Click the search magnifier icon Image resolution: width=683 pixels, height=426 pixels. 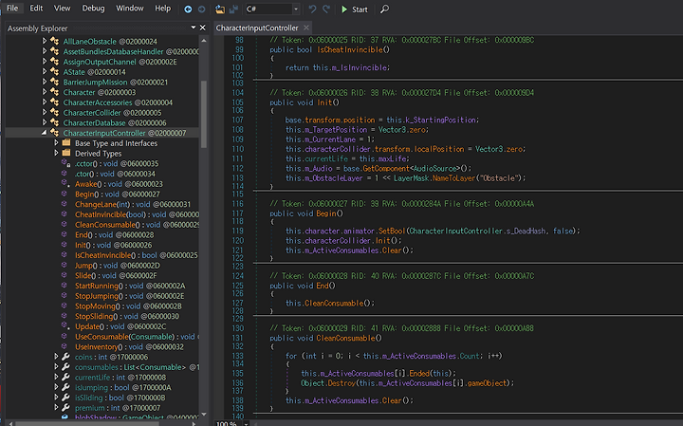click(384, 9)
